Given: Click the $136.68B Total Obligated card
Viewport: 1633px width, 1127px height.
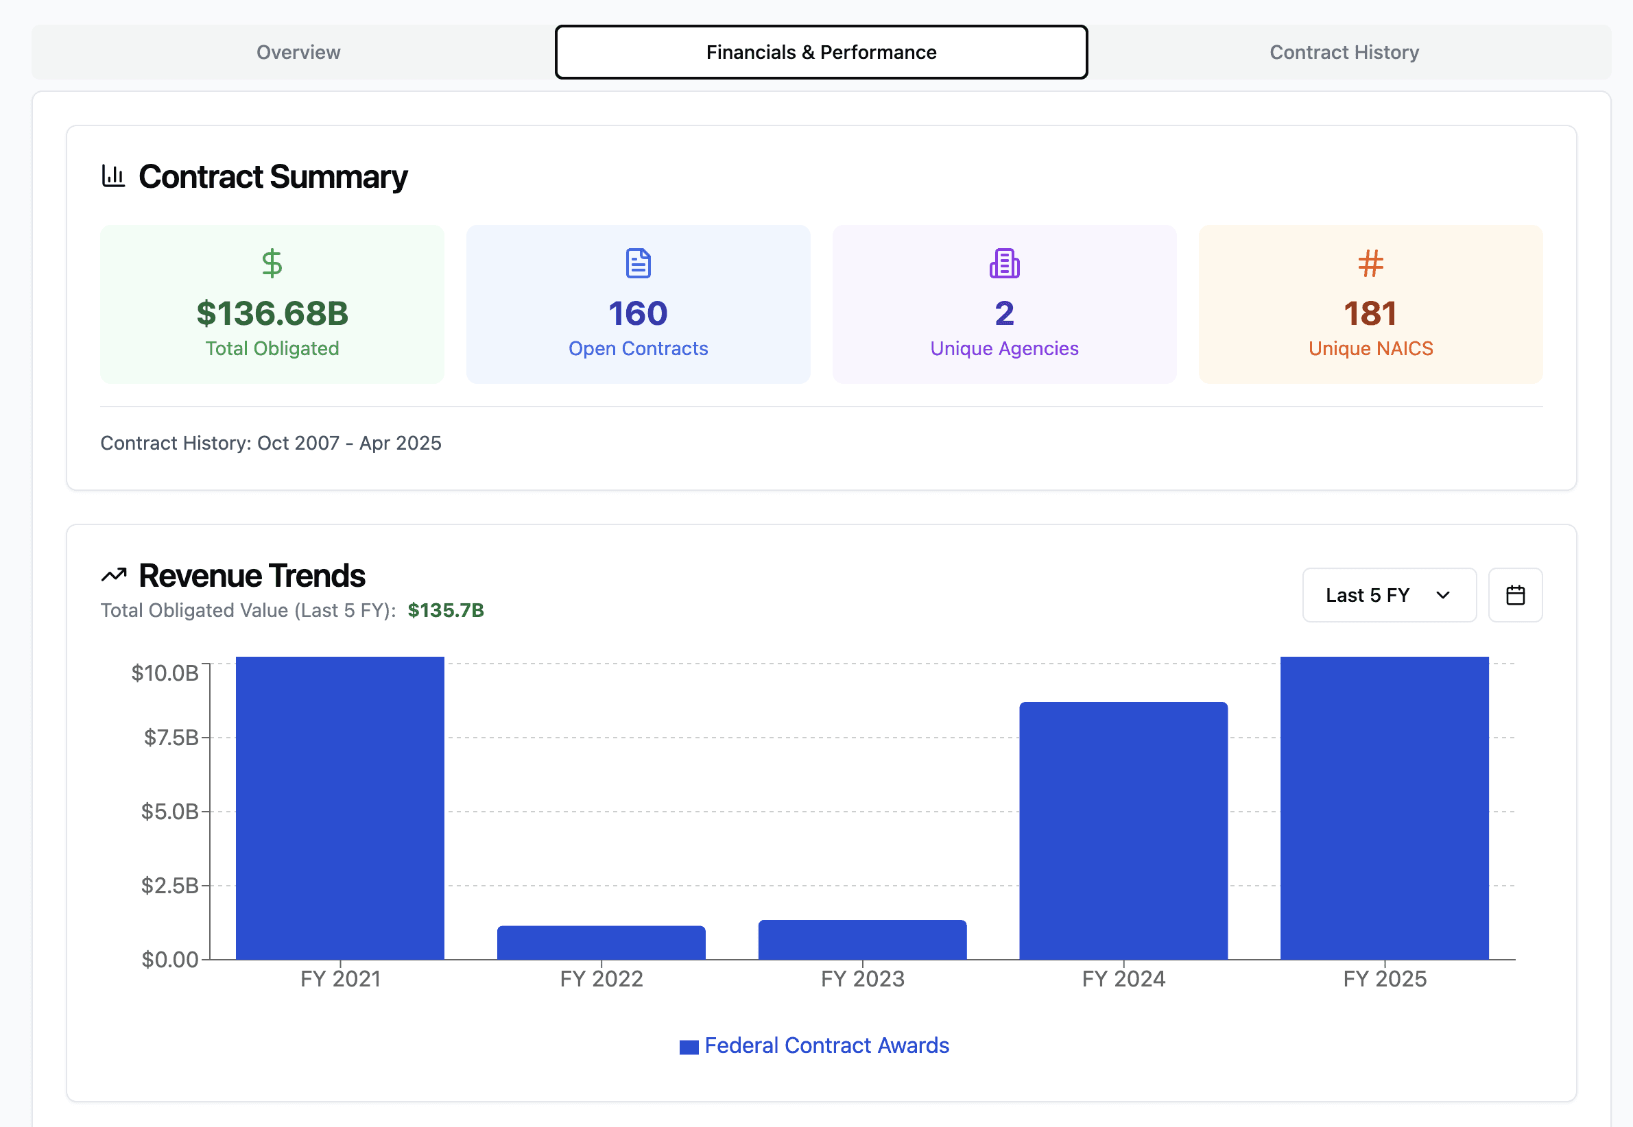Looking at the screenshot, I should click(272, 304).
